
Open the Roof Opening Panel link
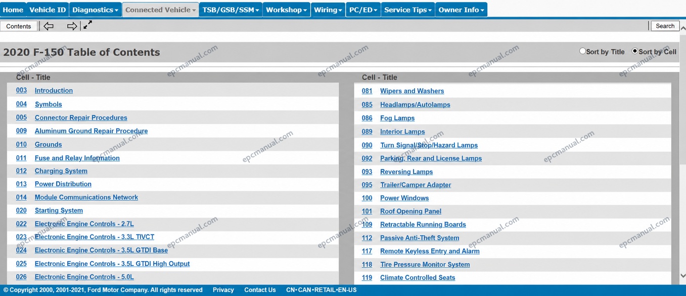pyautogui.click(x=410, y=211)
